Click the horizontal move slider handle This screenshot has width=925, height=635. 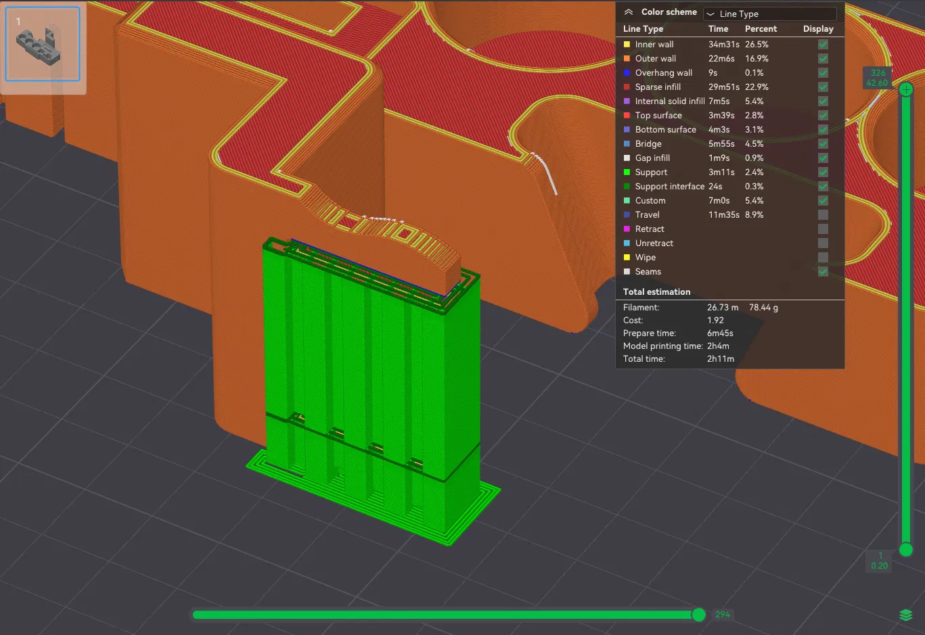(699, 615)
